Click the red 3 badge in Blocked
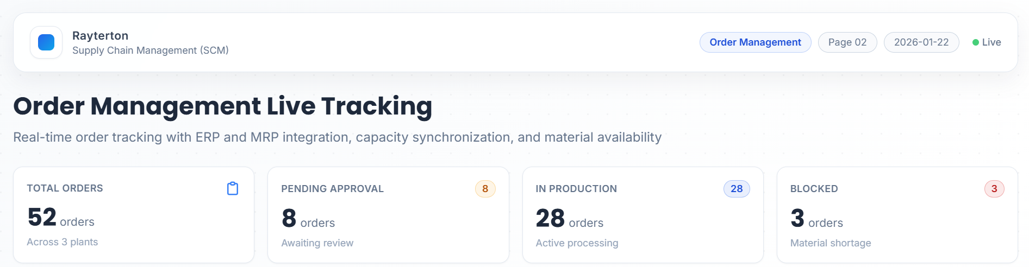Viewport: 1029px width, 267px height. 994,189
